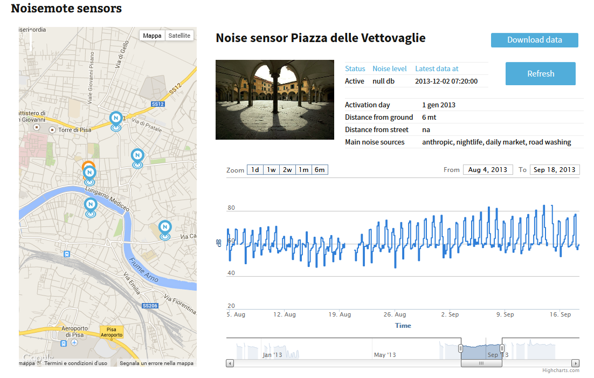Viewport: 594px width, 378px height.
Task: Click the Noisemote sensors page heading
Action: point(66,8)
